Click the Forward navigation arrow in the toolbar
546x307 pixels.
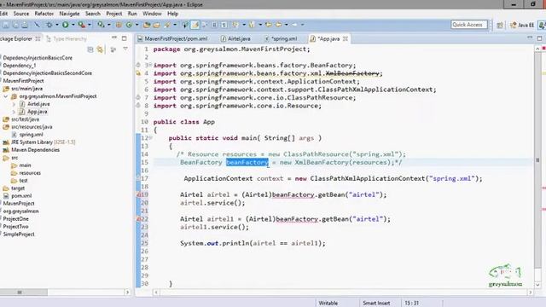point(295,25)
